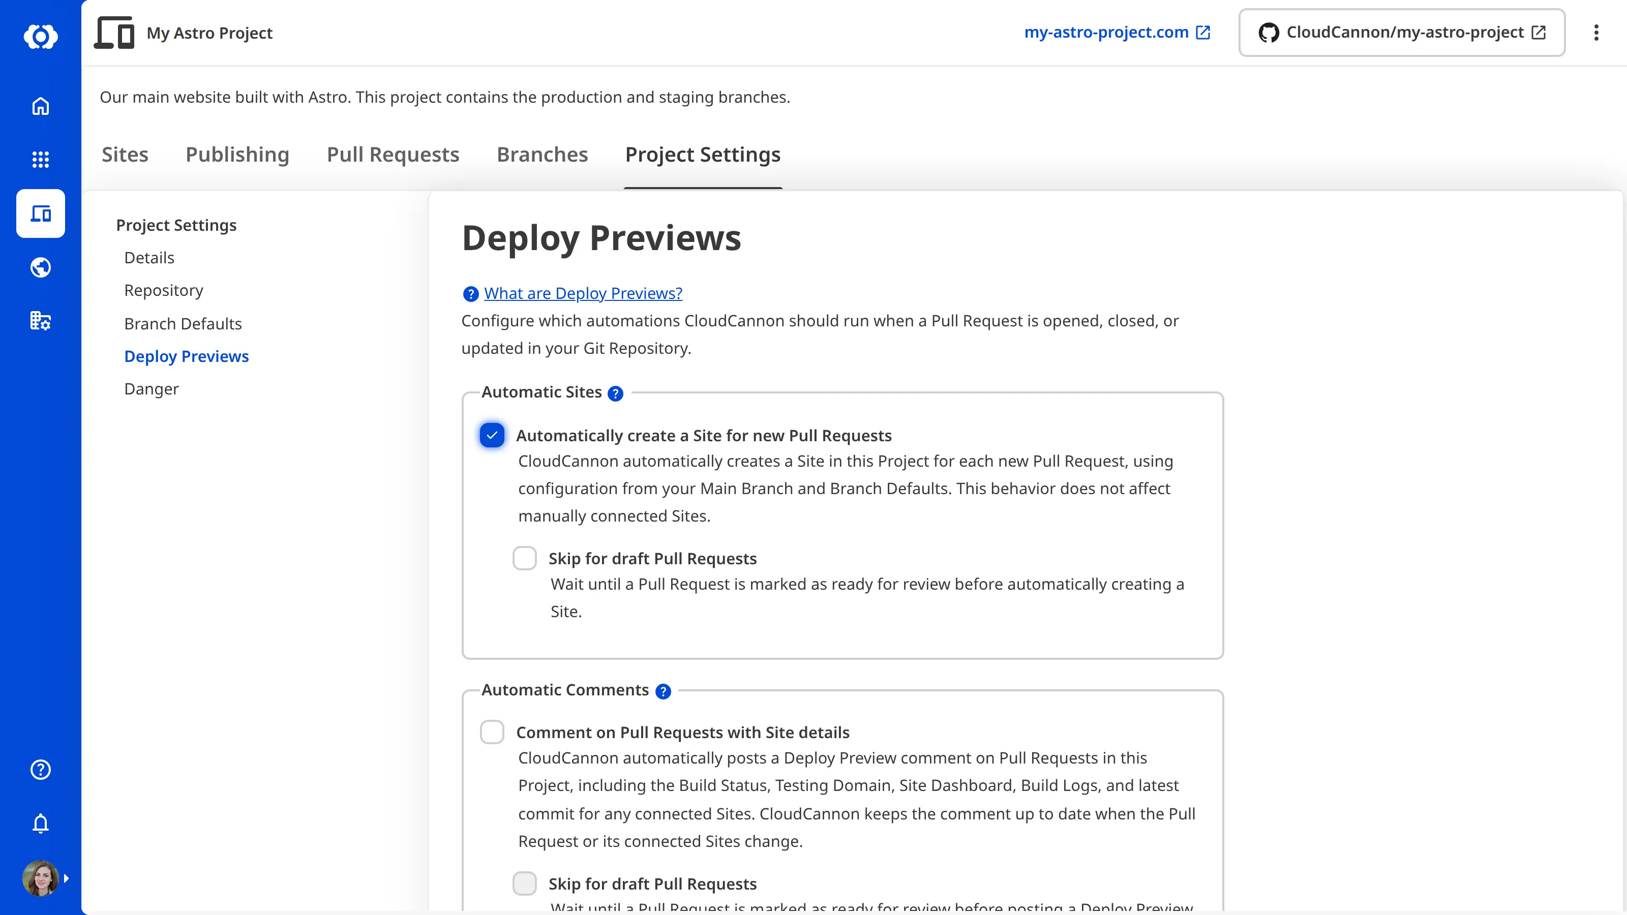Select the Project Settings tab
1627x915 pixels.
703,155
